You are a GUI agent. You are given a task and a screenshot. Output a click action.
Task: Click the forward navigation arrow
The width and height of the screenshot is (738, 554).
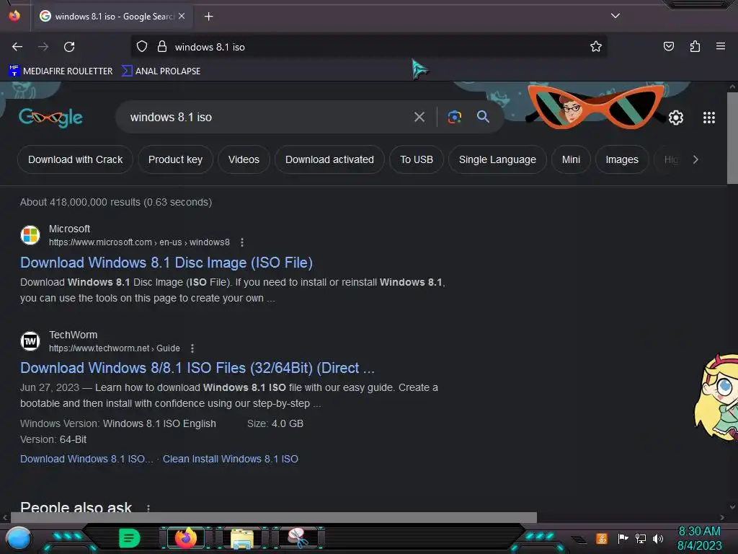point(43,47)
